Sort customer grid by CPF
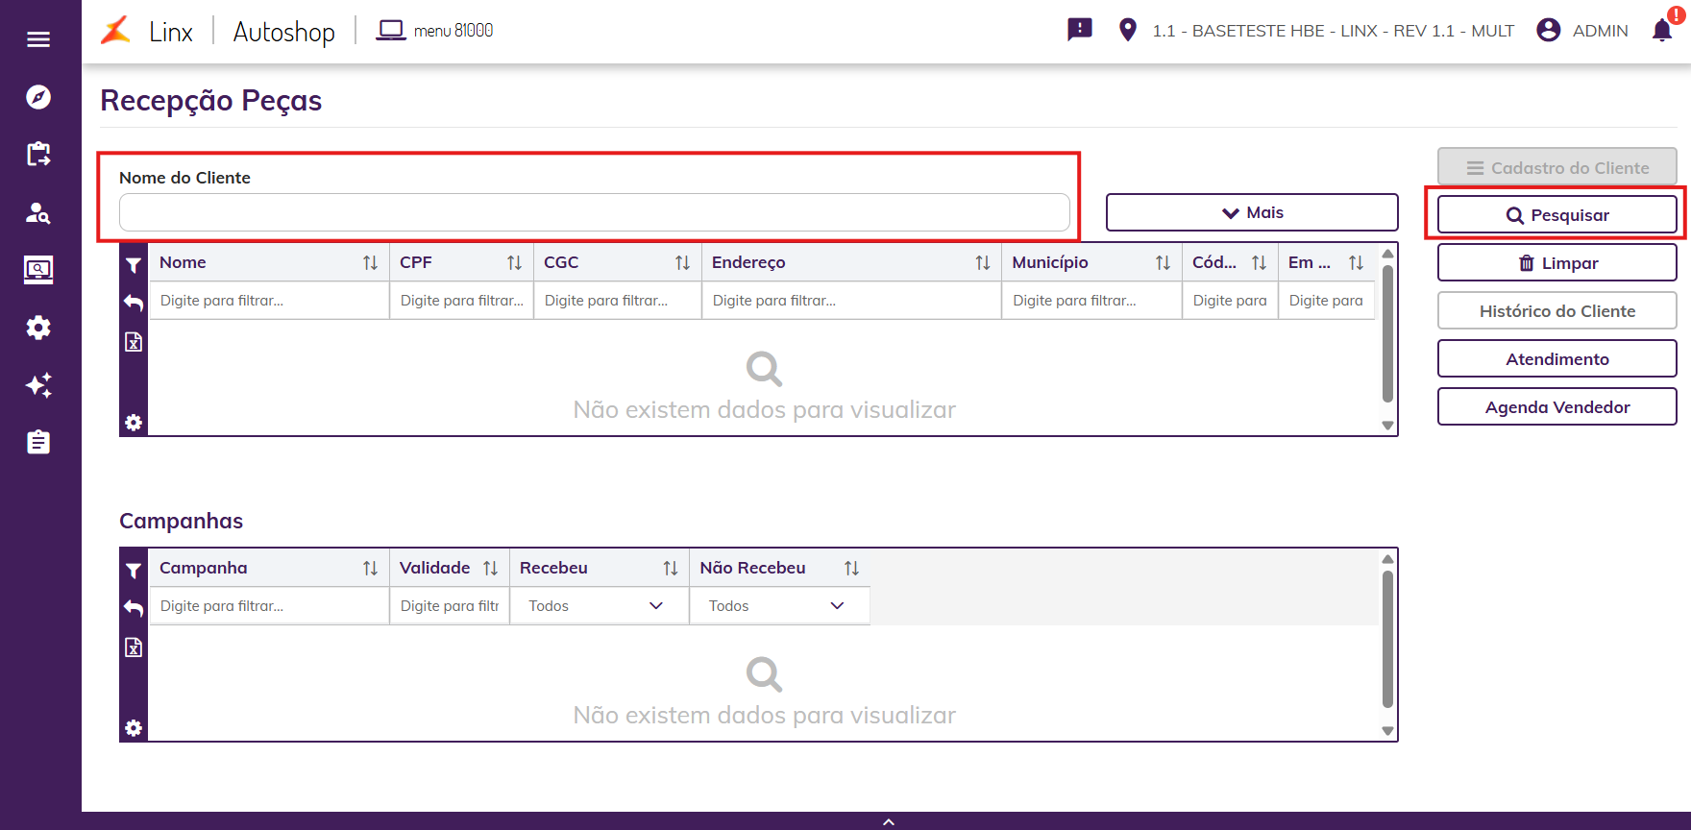The width and height of the screenshot is (1691, 830). point(514,262)
